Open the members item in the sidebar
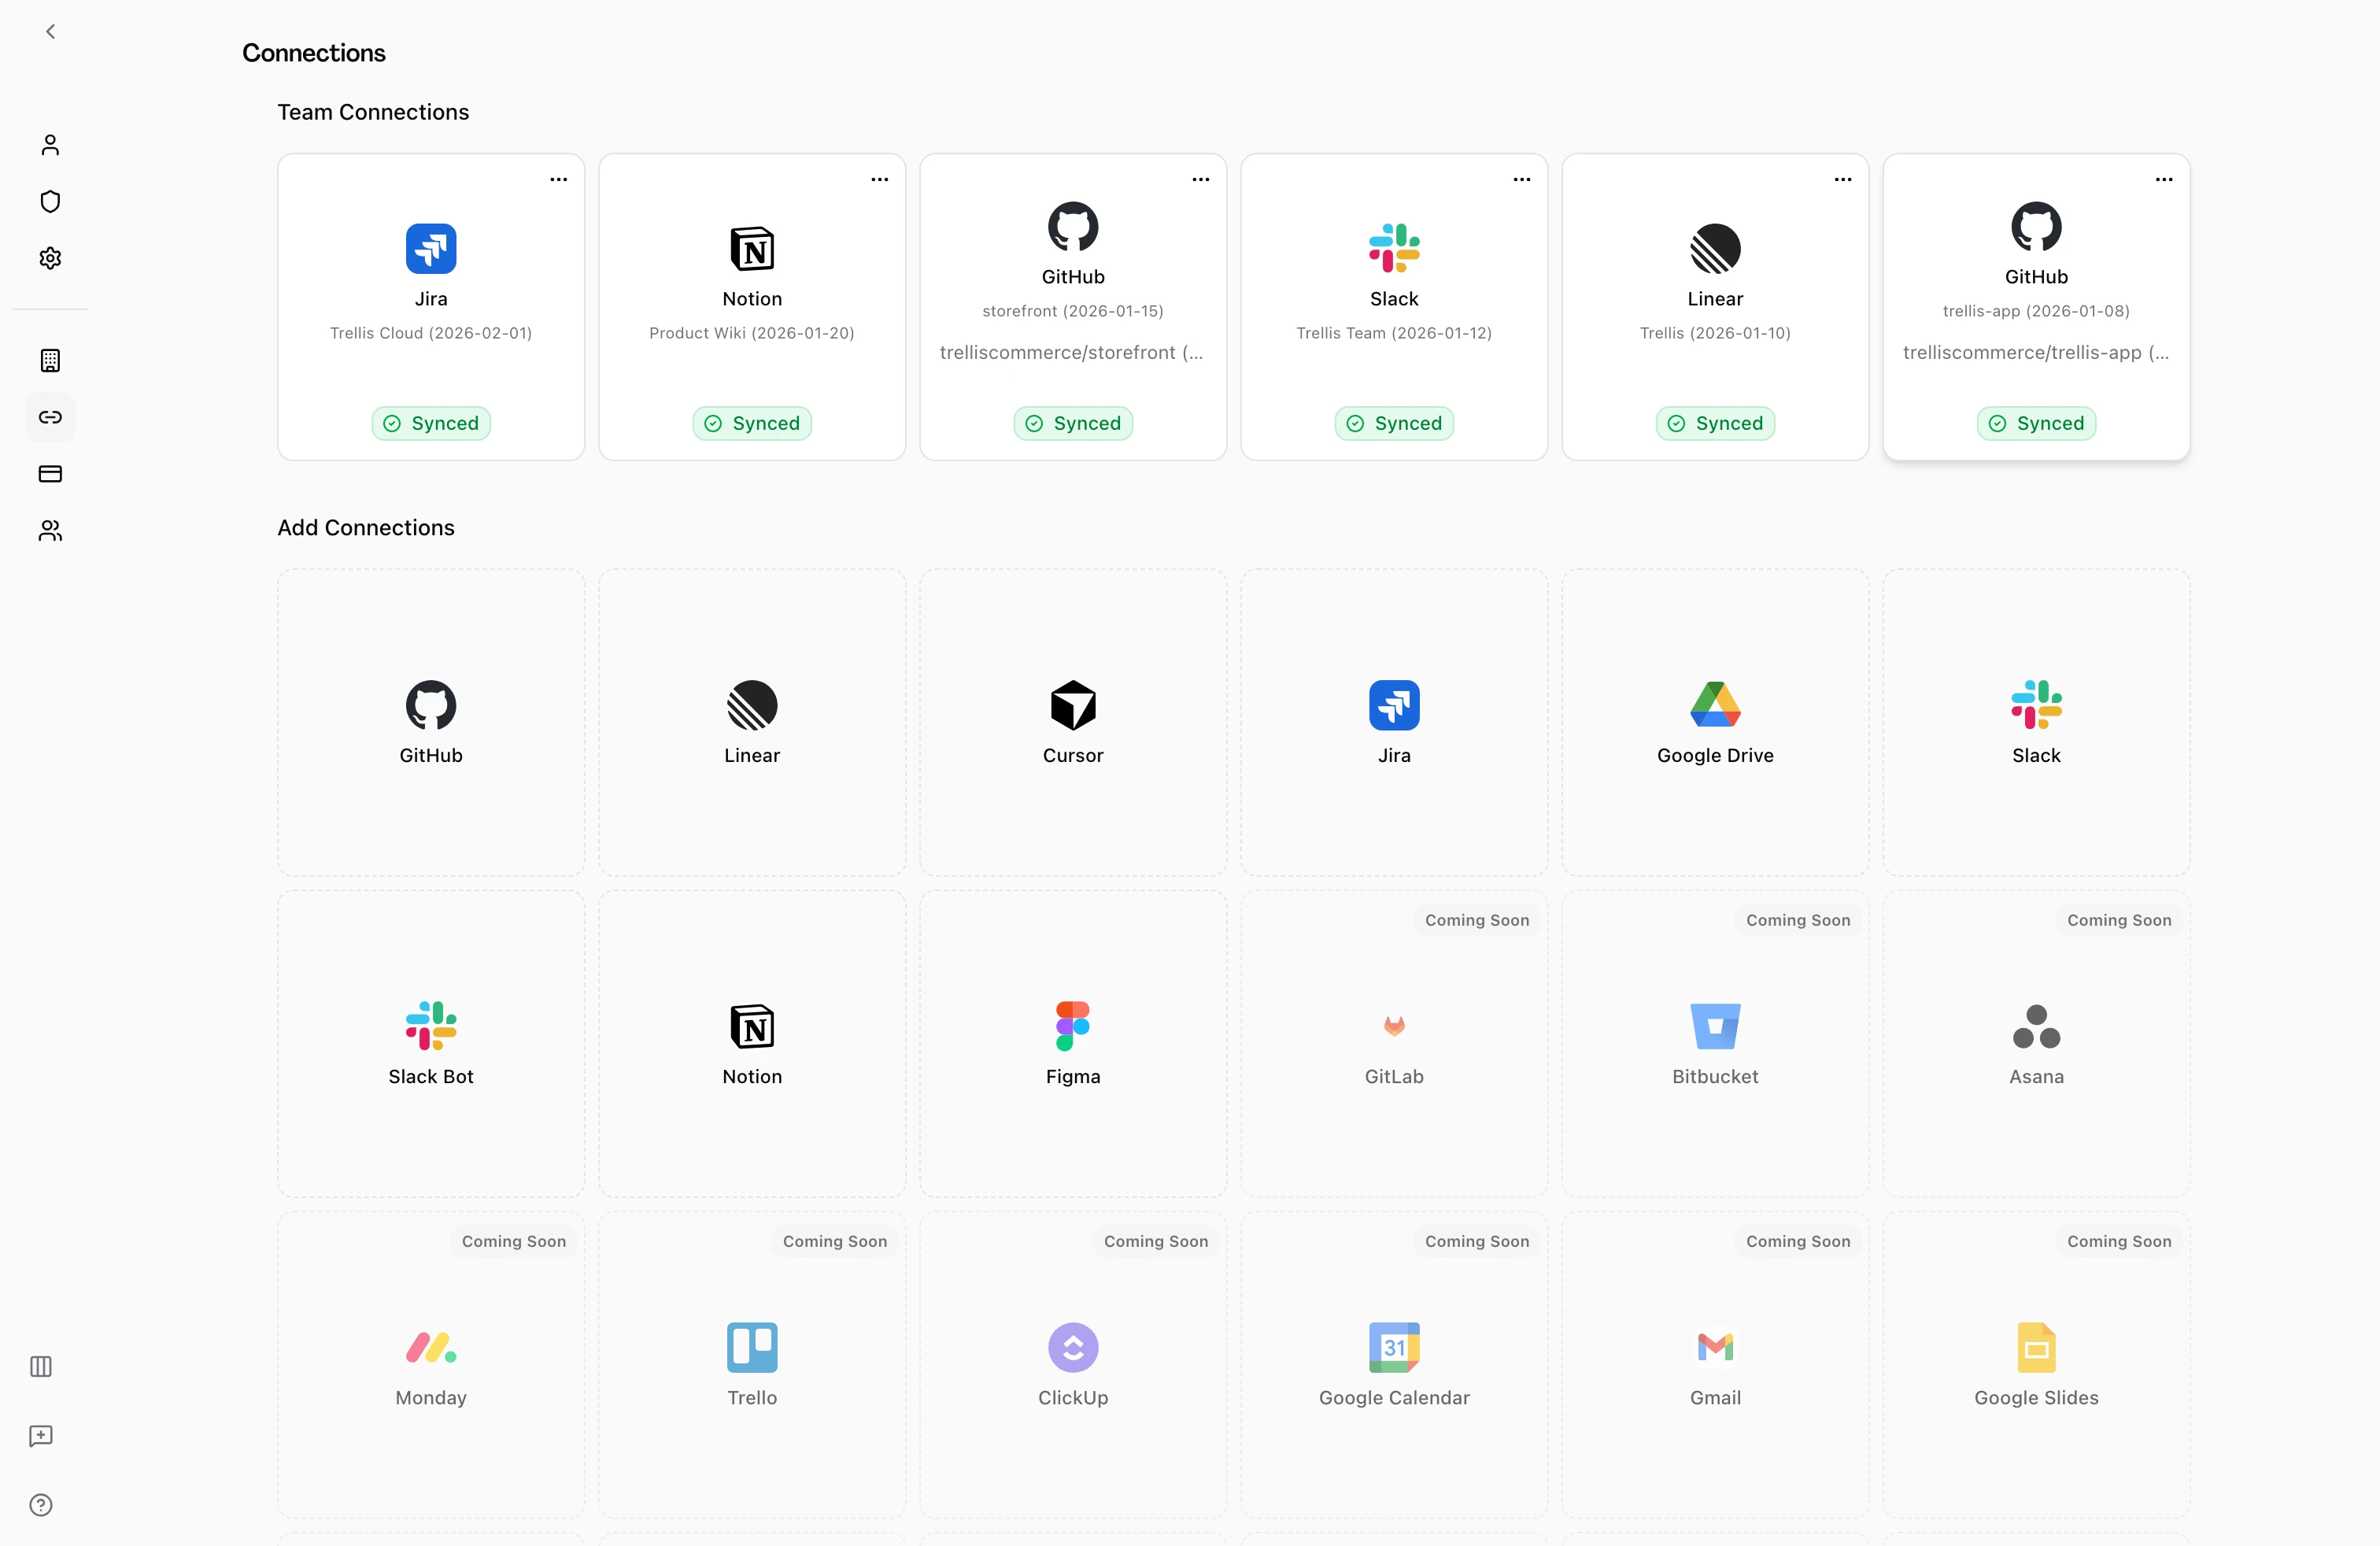The image size is (2380, 1546). [49, 530]
